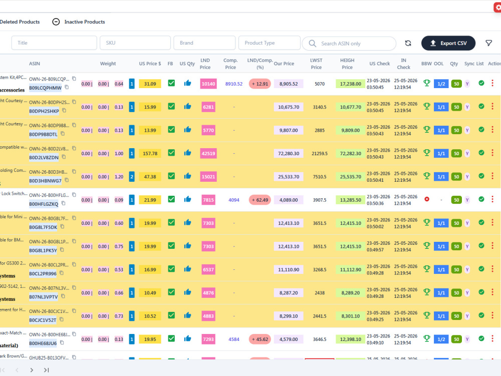Focus the Title filter field
The height and width of the screenshot is (376, 501).
(x=54, y=43)
